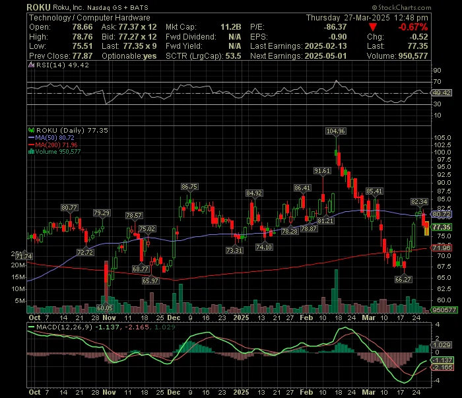This screenshot has width=462, height=398.
Task: Click the 84.92 January high label
Action: tap(254, 193)
